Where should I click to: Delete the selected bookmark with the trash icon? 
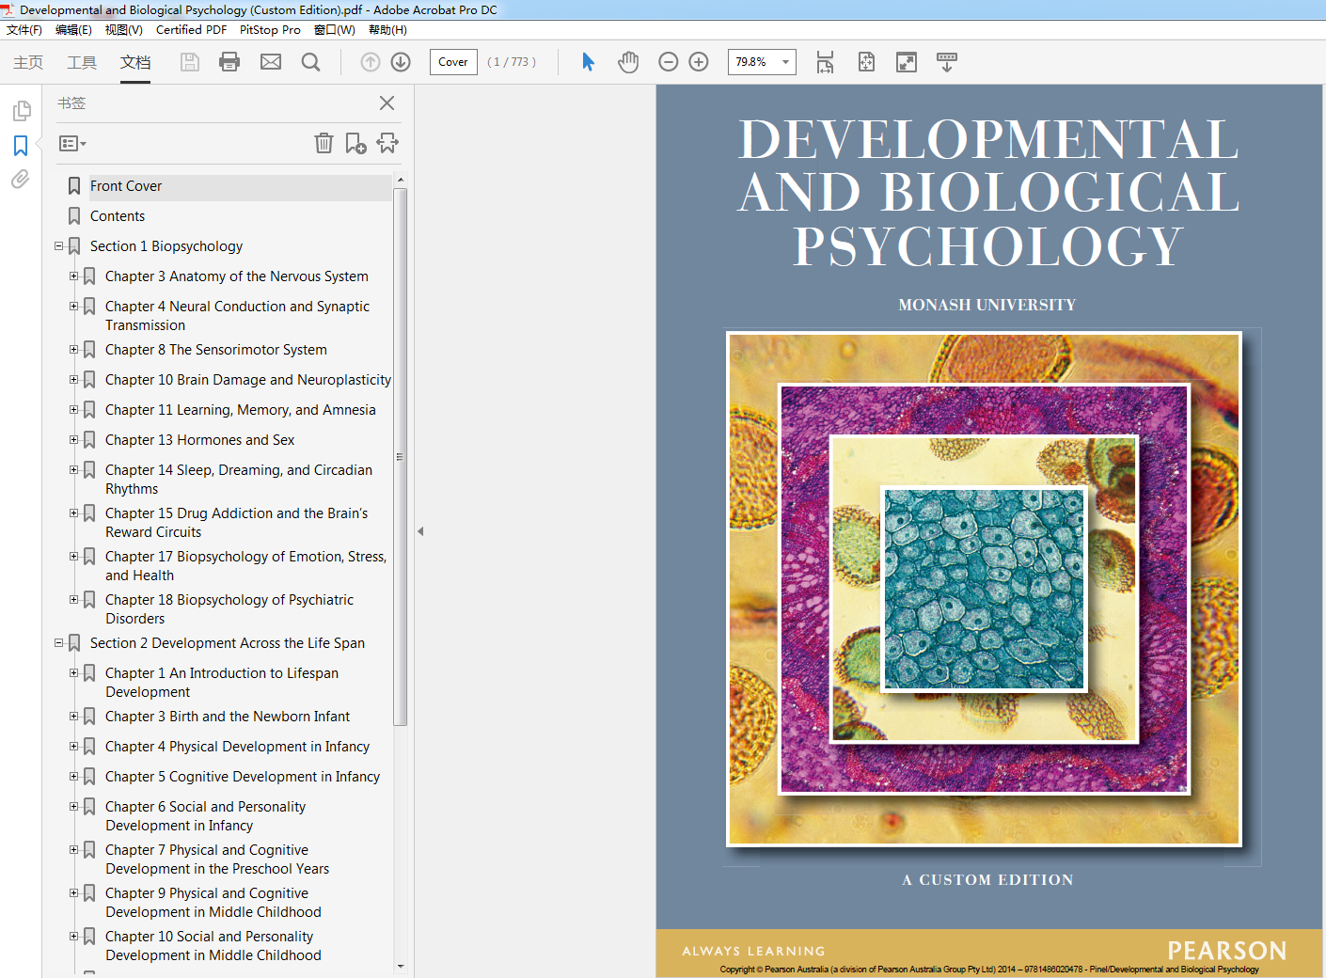[x=324, y=143]
